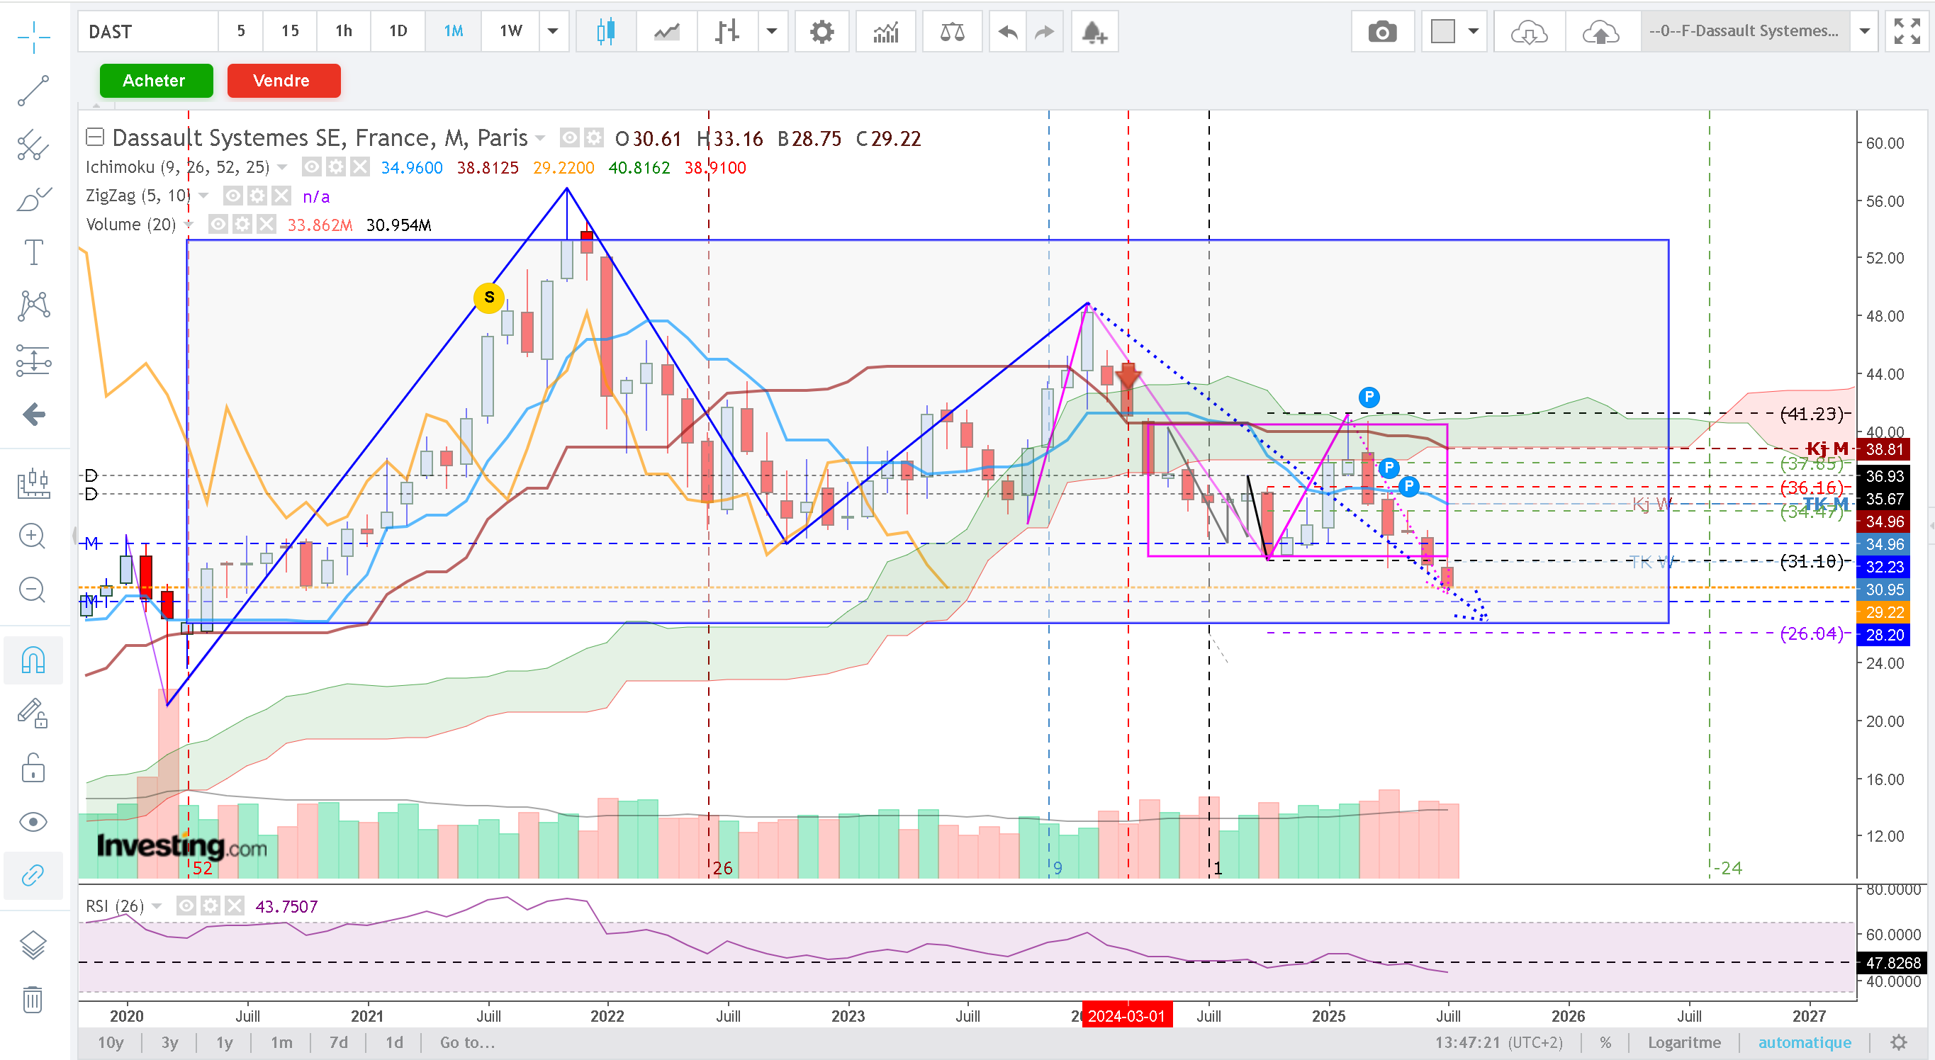Remove all drawings with trash icon
Screen dimensions: 1935x1060
33,999
